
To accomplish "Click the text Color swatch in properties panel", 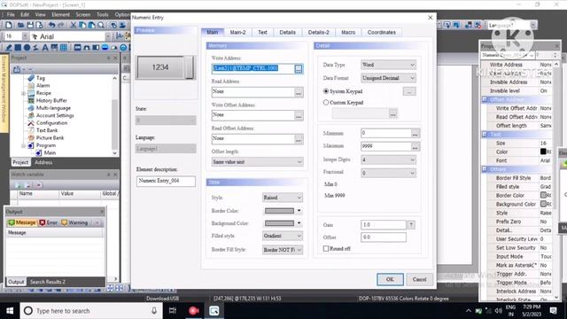I will click(x=543, y=152).
